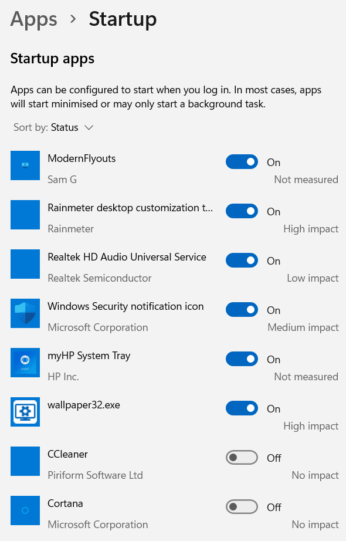Viewport: 346px width, 541px height.
Task: Click the myHP System Tray icon
Action: coord(25,363)
